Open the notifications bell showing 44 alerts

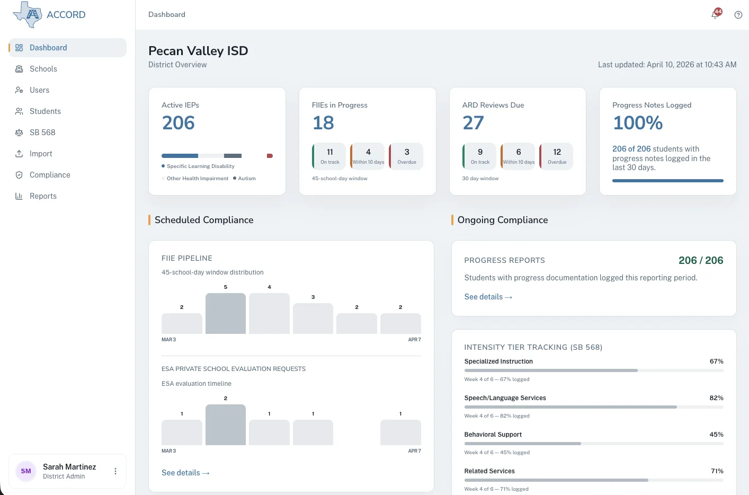[x=714, y=14]
